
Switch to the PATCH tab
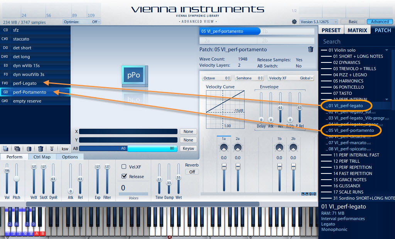coord(383,30)
